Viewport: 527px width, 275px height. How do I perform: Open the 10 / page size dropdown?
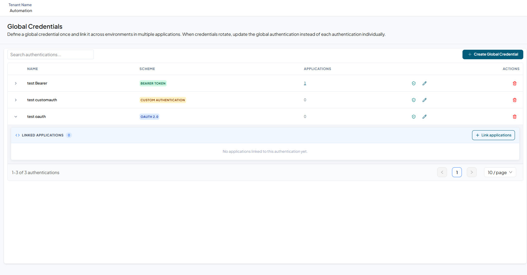pyautogui.click(x=500, y=172)
